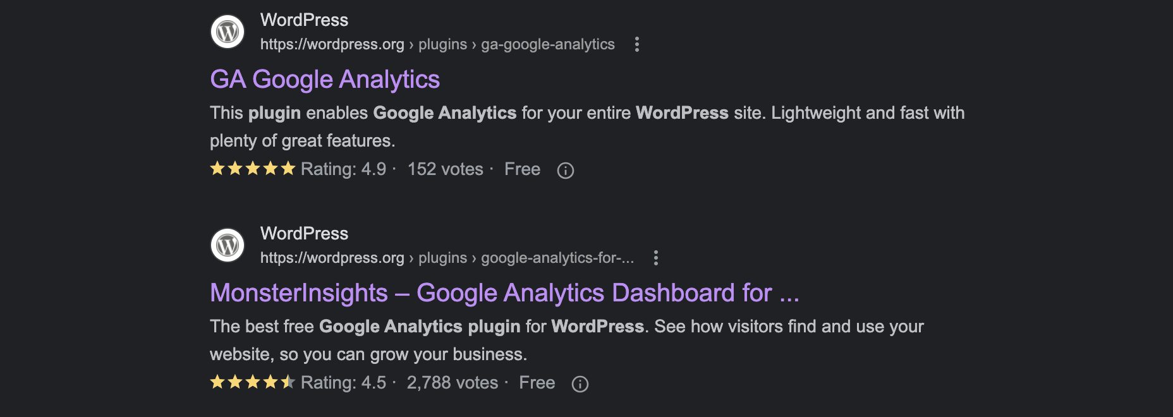The height and width of the screenshot is (417, 1173).
Task: Click the ga-google-analytics breadcrumb segment
Action: pos(547,45)
